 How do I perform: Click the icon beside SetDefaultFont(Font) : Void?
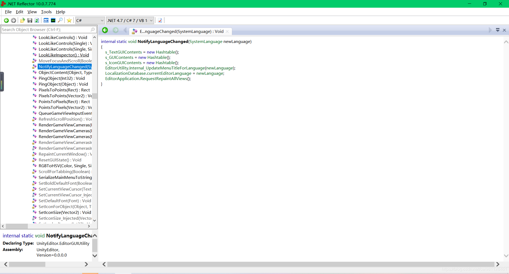pos(34,201)
